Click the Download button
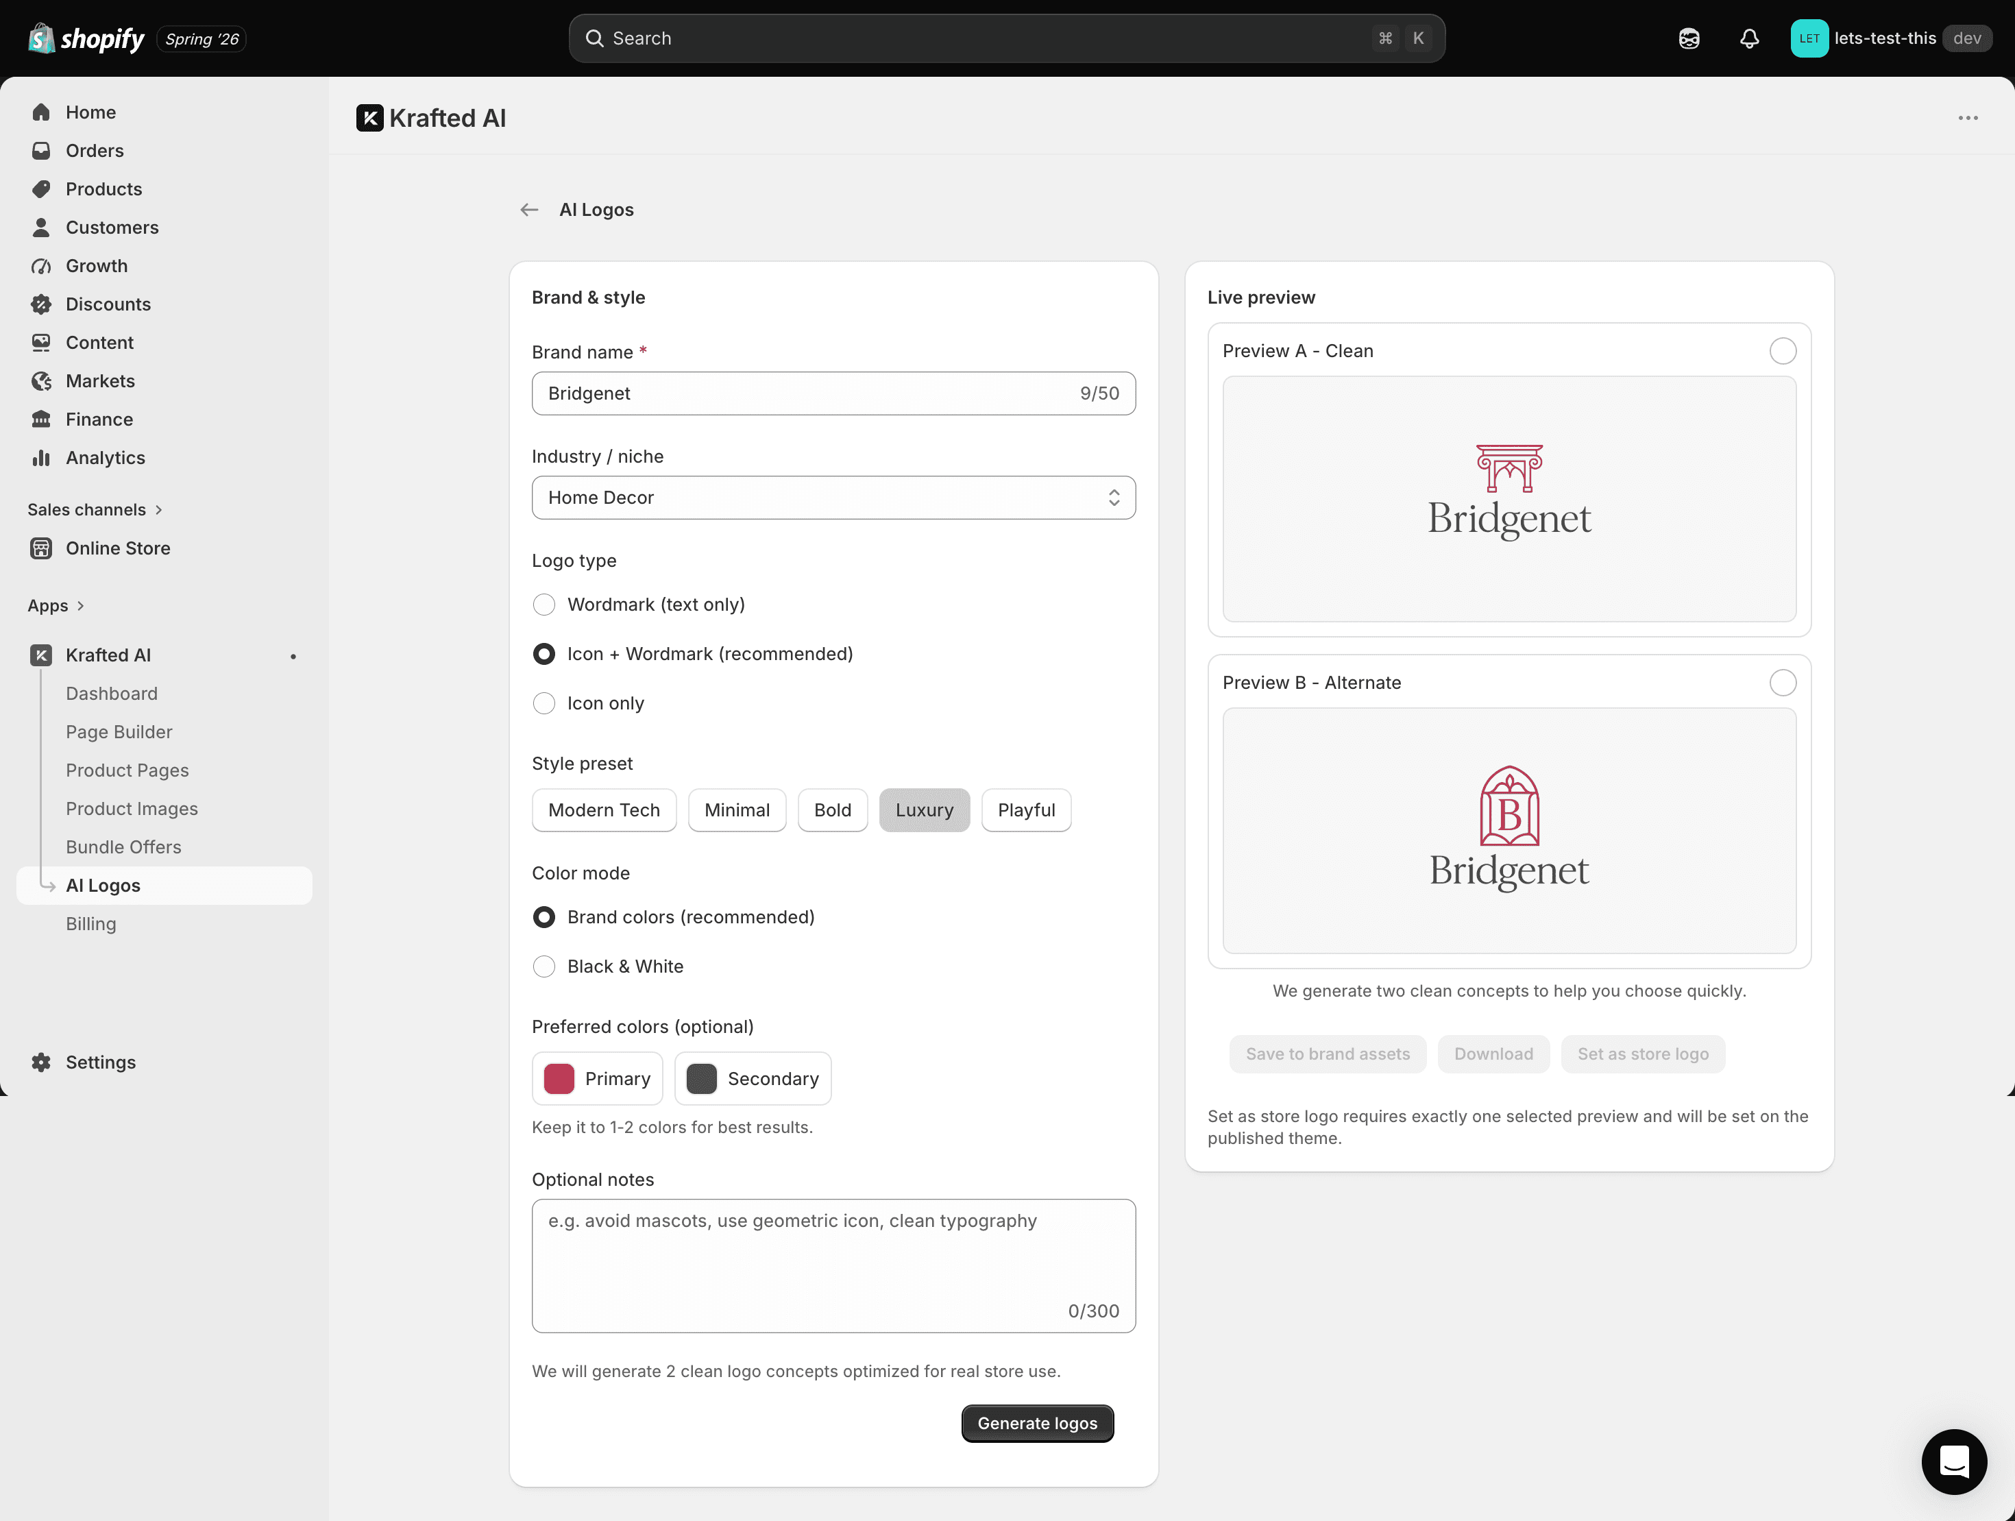Viewport: 2015px width, 1521px height. (1493, 1054)
